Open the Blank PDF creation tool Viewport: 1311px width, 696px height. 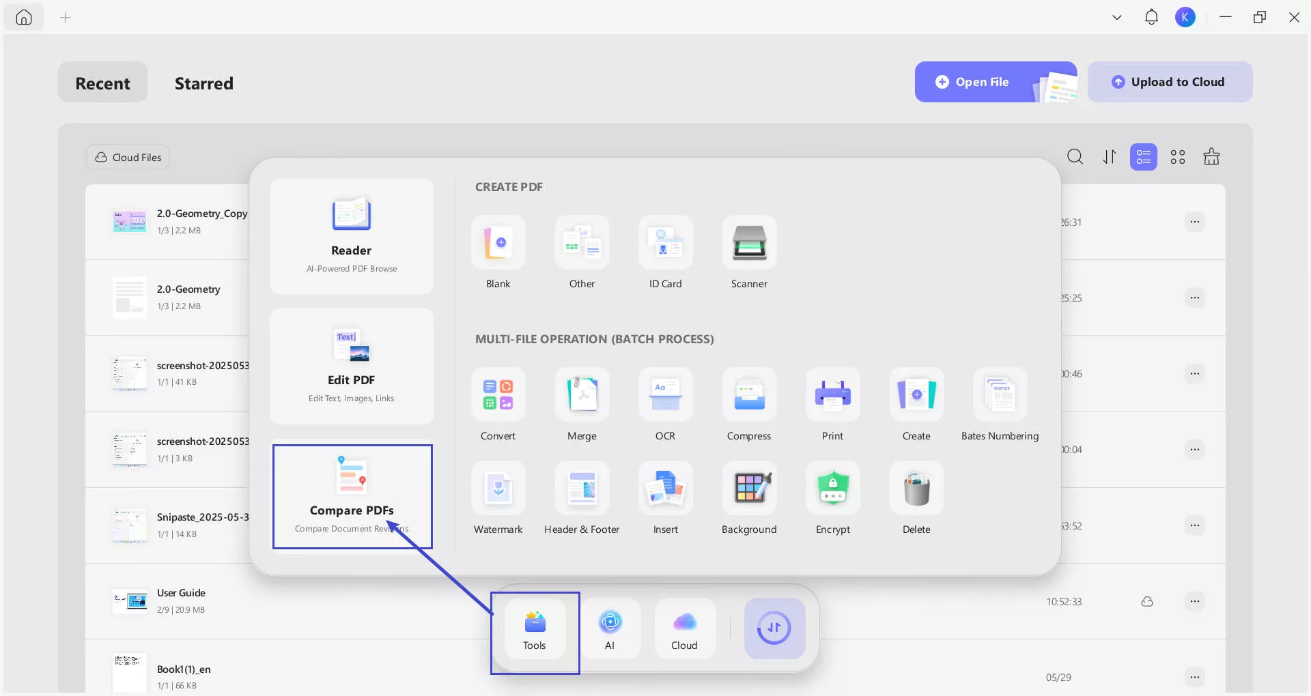point(498,243)
